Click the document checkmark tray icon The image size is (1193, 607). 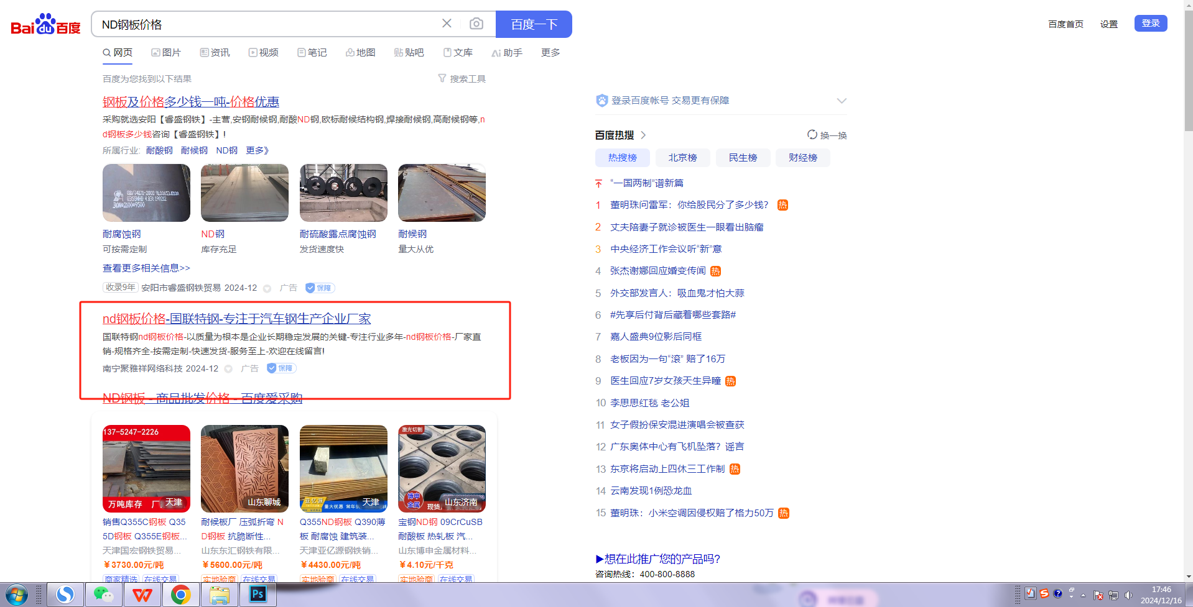[1031, 593]
